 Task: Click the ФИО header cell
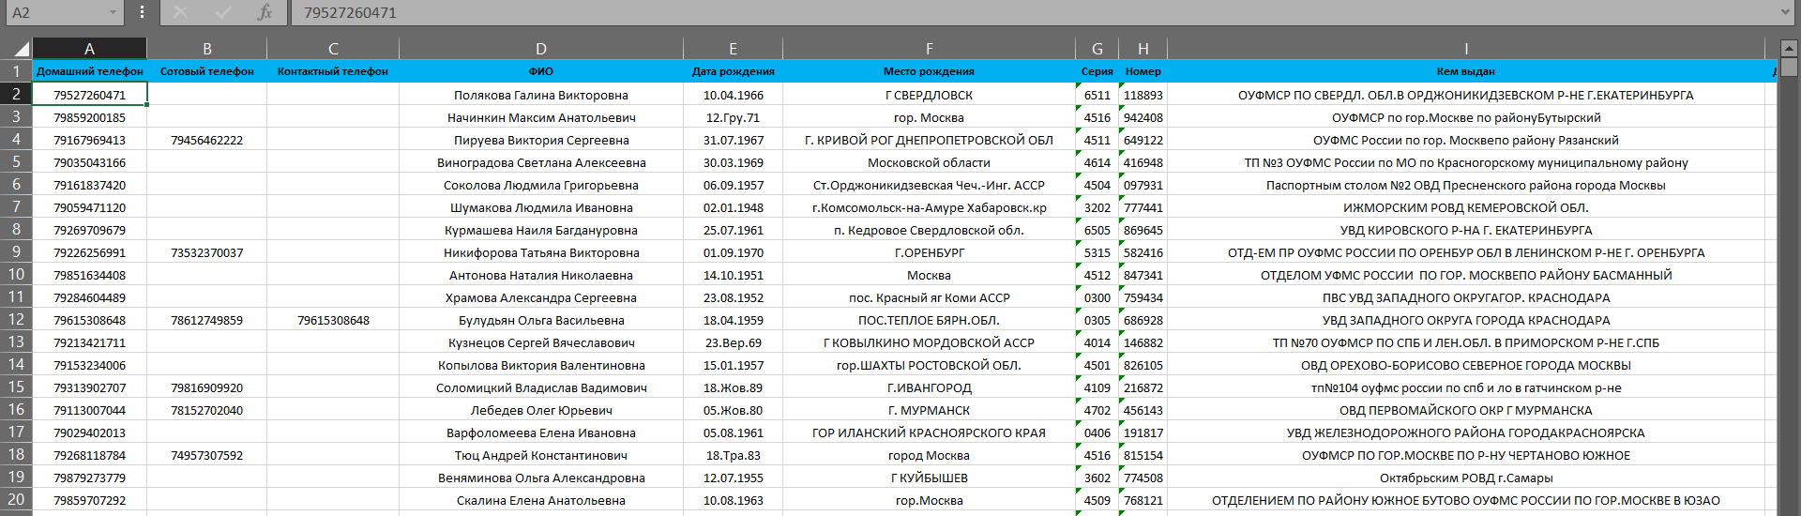pyautogui.click(x=541, y=71)
